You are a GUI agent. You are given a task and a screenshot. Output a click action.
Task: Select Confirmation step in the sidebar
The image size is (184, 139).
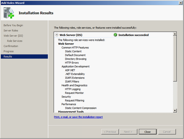[11, 46]
